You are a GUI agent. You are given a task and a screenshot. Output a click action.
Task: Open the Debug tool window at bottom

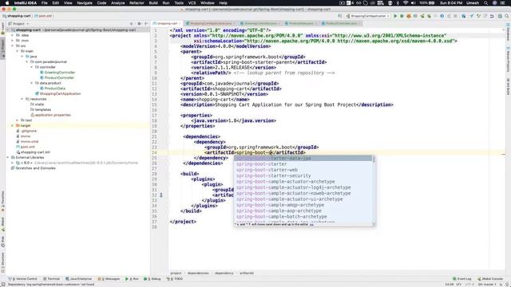click(153, 279)
